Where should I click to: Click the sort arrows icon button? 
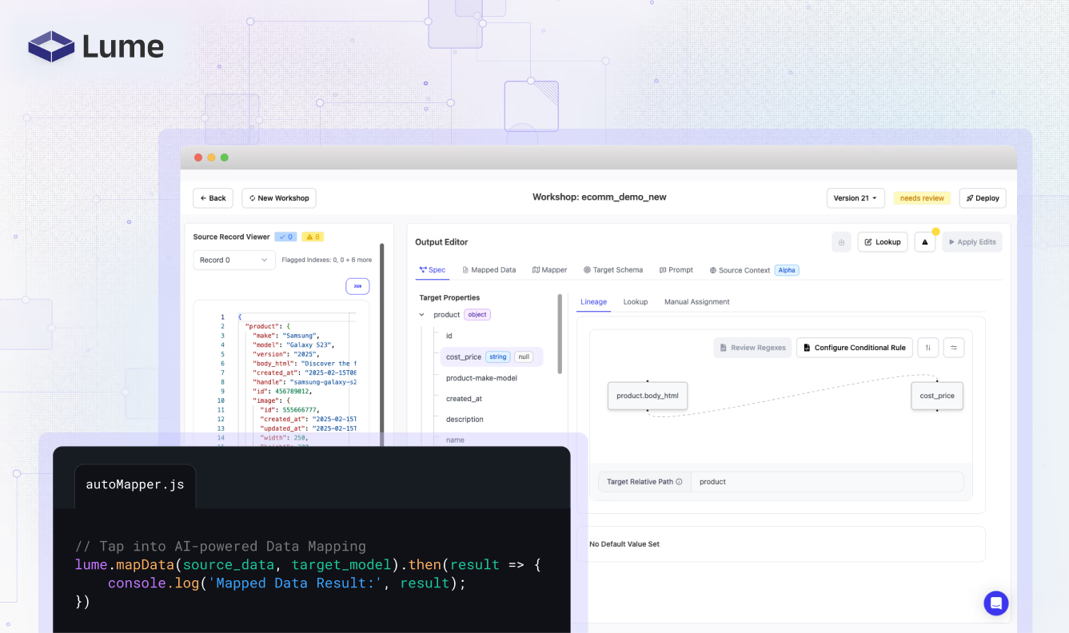(x=927, y=348)
